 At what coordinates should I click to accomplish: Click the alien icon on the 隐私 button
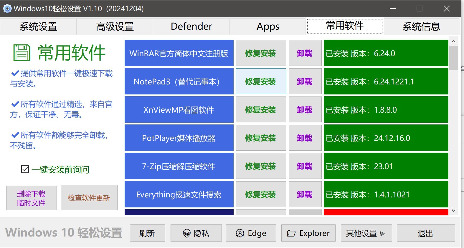(x=187, y=233)
